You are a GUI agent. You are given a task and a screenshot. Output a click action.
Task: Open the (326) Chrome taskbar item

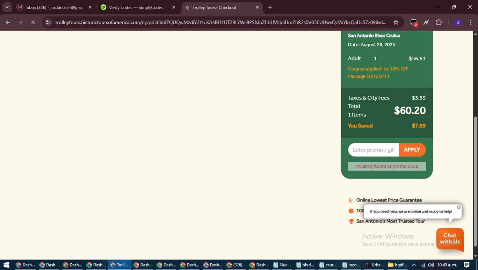pos(236,265)
